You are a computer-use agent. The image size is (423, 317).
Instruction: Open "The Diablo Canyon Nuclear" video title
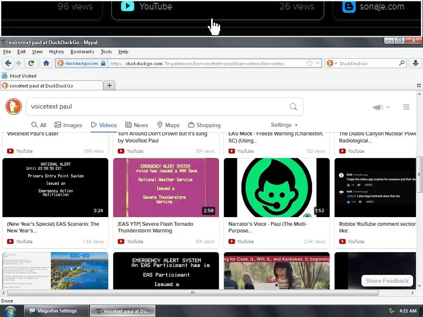[x=378, y=137]
